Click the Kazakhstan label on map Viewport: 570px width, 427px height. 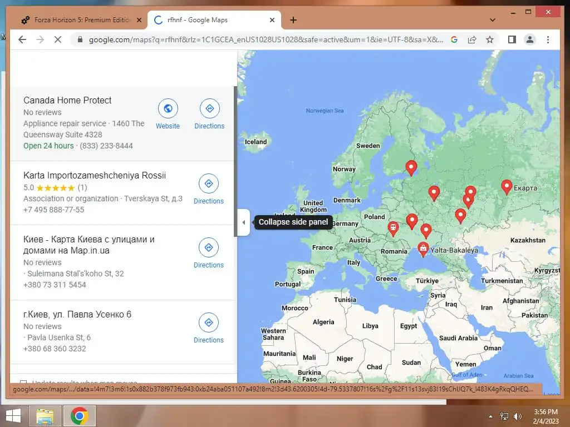(x=528, y=240)
